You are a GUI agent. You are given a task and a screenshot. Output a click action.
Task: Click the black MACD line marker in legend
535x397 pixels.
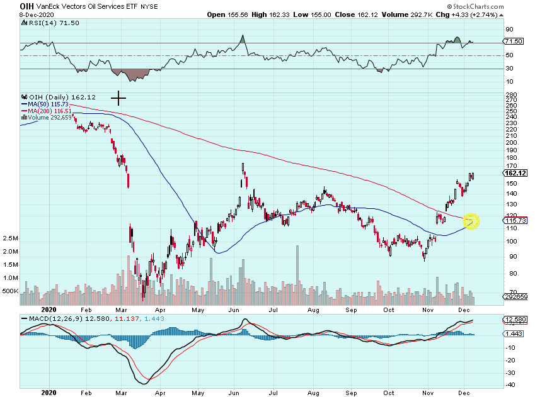tap(24, 319)
